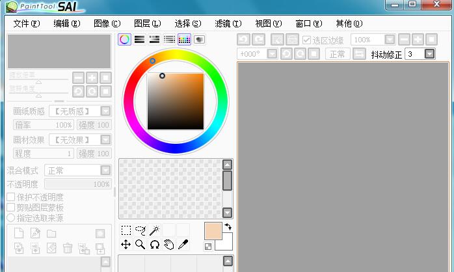Choose the zoom magnifier tool
Viewport: 454px width, 272px height.
[x=140, y=245]
